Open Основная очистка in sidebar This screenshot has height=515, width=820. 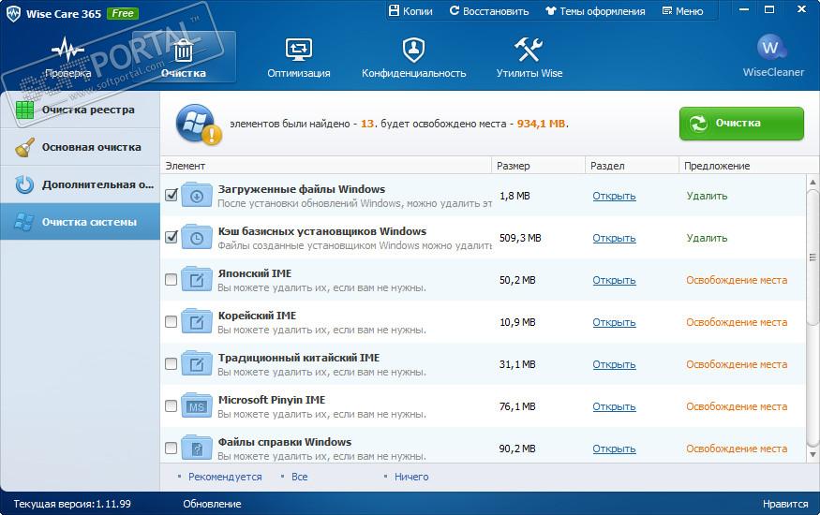[80, 147]
